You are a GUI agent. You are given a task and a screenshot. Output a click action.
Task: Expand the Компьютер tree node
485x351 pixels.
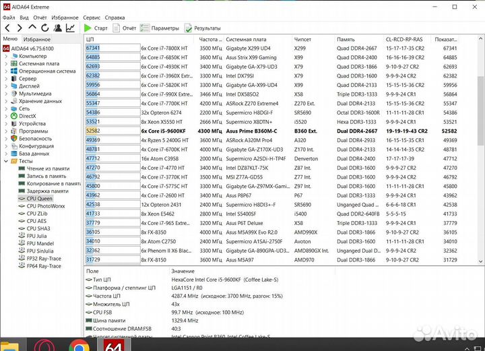pos(6,57)
